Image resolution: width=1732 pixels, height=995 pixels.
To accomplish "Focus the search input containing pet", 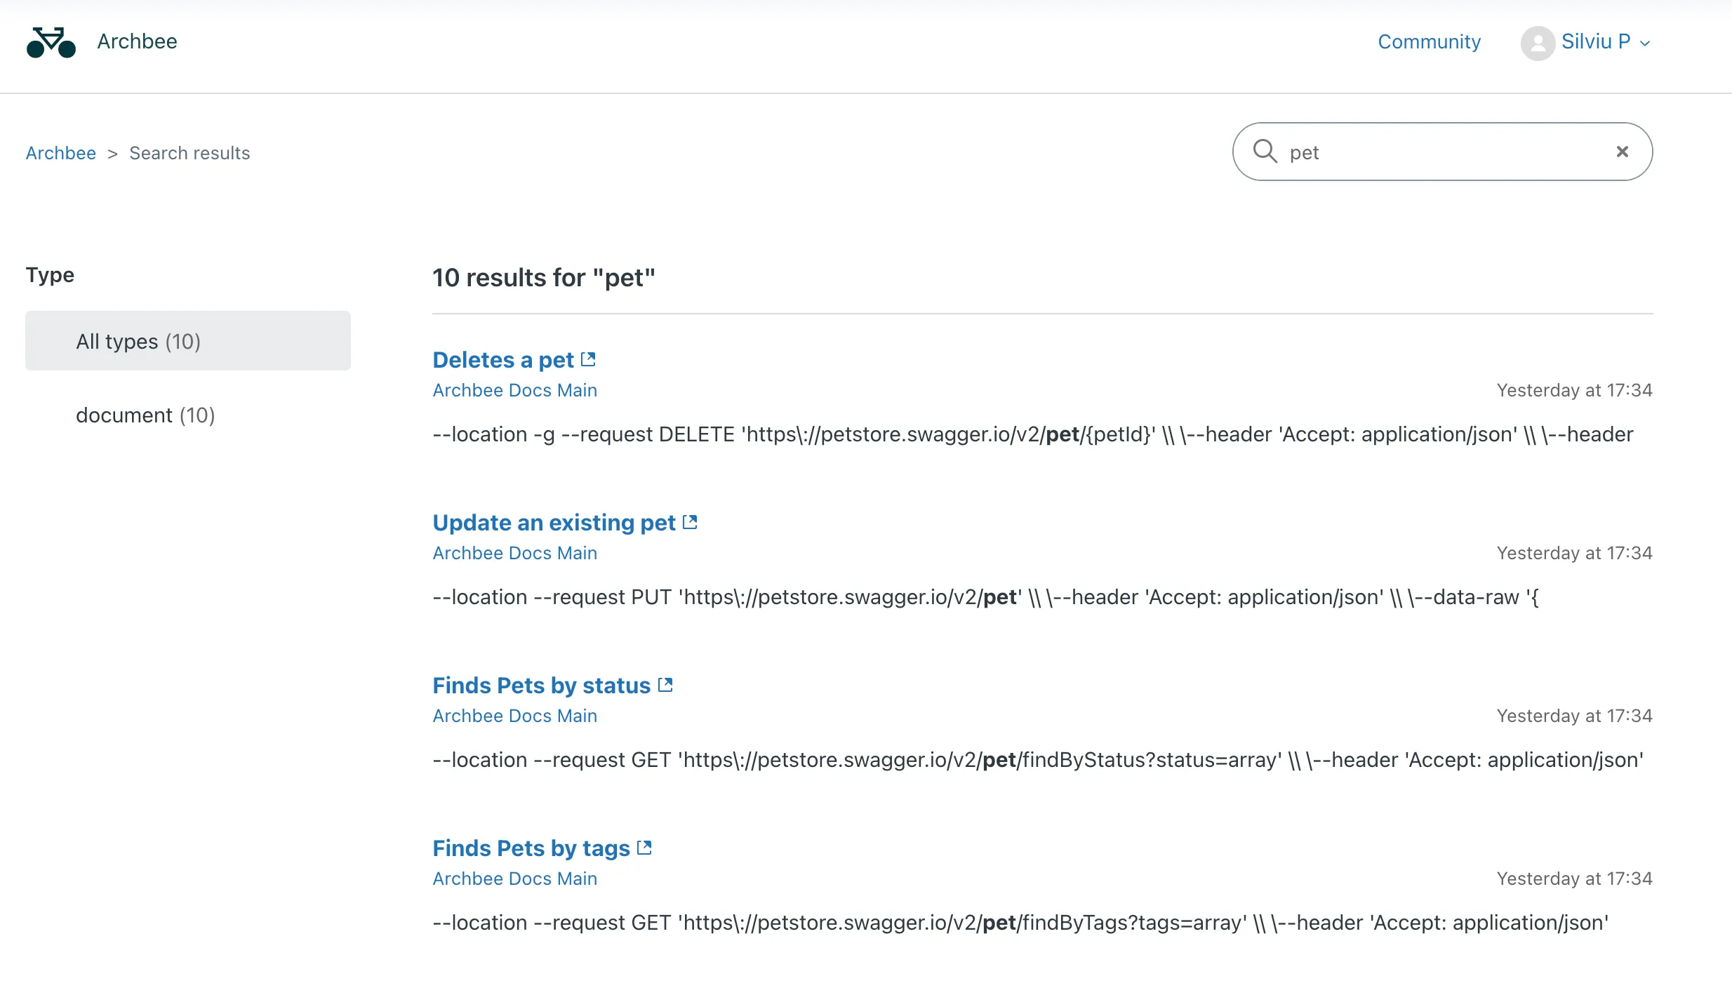I will click(x=1443, y=152).
